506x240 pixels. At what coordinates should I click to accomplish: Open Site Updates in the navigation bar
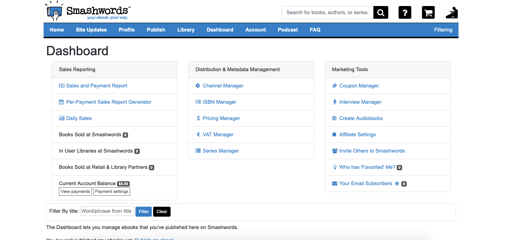tap(91, 30)
